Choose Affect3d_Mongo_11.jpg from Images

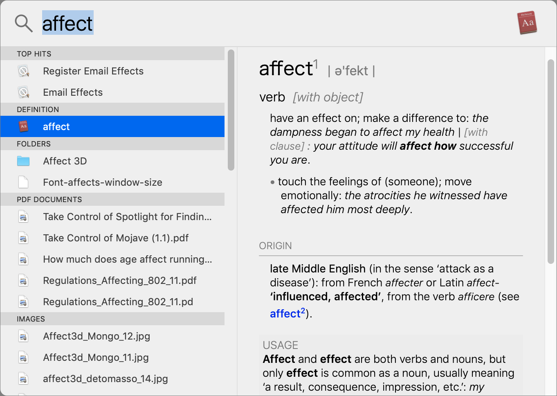pos(112,357)
